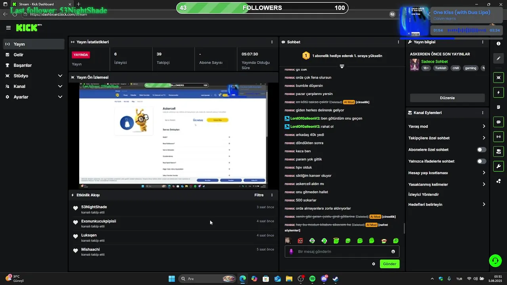This screenshot has width=507, height=285.
Task: Open Steam from the taskbar
Action: [x=335, y=279]
